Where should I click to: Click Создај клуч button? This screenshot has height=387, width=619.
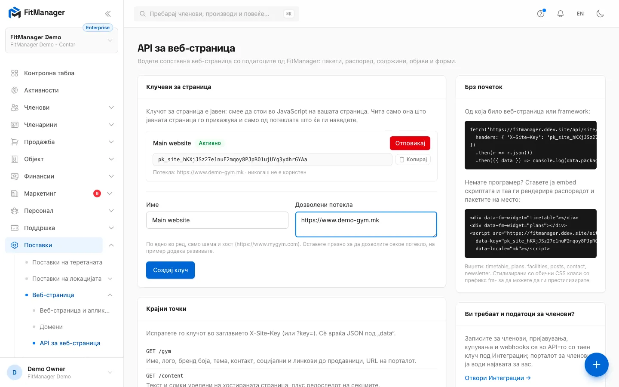pyautogui.click(x=170, y=270)
